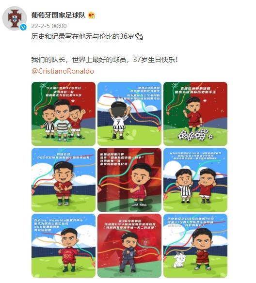The image size is (256, 283).
Task: Open the Portugal national team avatar
Action: 15,18
